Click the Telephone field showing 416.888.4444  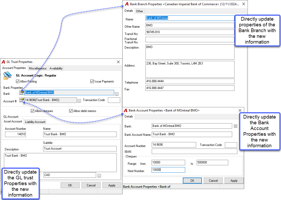click(x=190, y=81)
